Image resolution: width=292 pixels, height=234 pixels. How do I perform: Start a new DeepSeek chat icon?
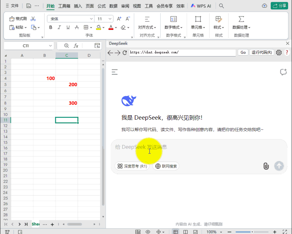[283, 72]
